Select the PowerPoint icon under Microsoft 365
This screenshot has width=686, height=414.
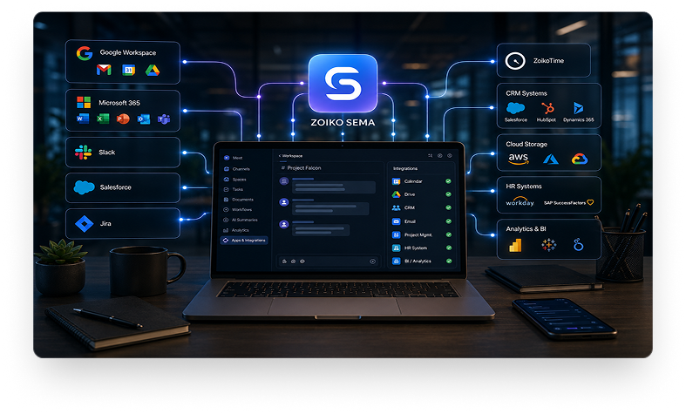point(123,119)
